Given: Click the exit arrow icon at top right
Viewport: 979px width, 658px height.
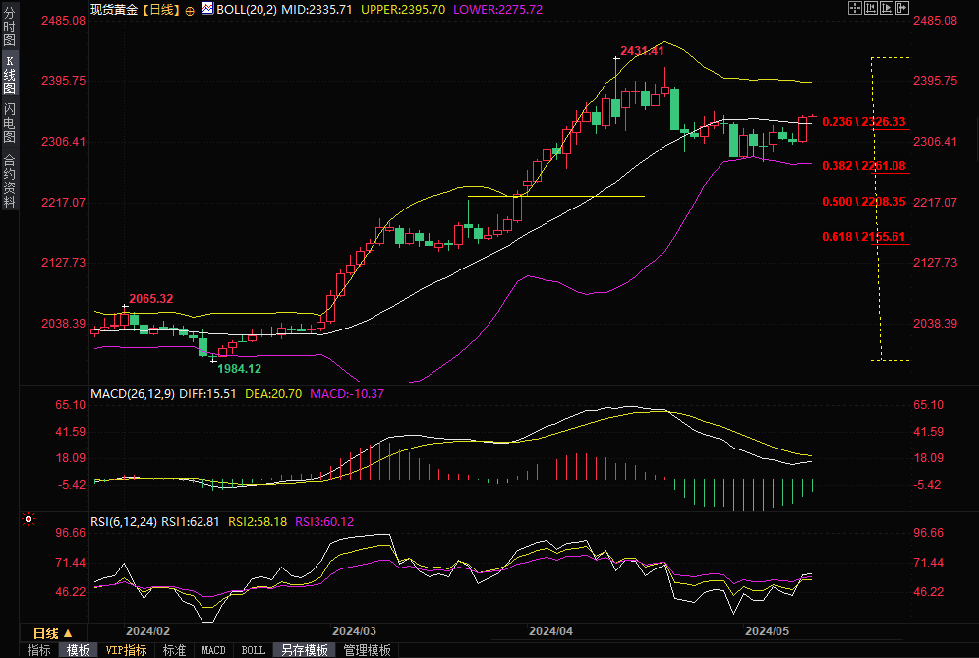Looking at the screenshot, I should click(901, 9).
